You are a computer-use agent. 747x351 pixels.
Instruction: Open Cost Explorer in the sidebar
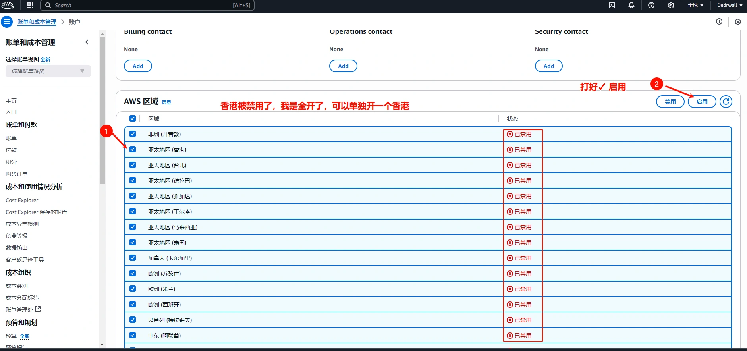pos(22,200)
